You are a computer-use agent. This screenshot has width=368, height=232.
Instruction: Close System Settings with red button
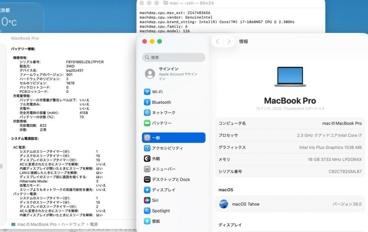(x=145, y=42)
